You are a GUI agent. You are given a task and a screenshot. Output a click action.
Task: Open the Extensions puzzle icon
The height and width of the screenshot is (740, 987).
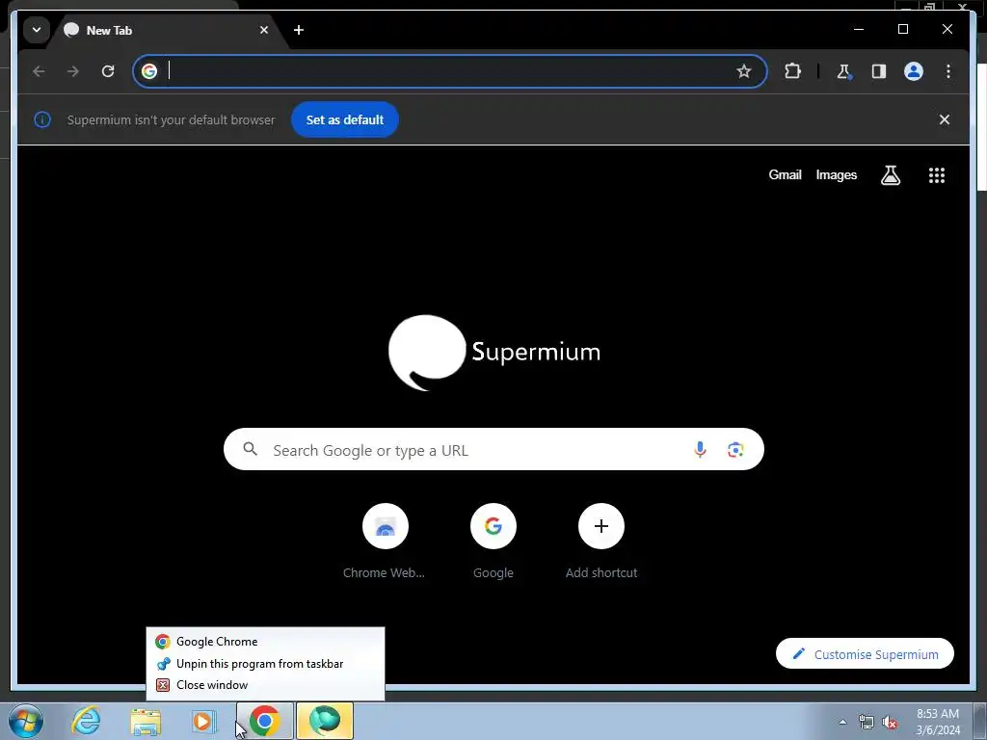[792, 71]
